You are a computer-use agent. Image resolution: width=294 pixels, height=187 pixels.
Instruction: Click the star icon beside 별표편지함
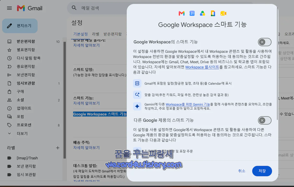(9, 50)
